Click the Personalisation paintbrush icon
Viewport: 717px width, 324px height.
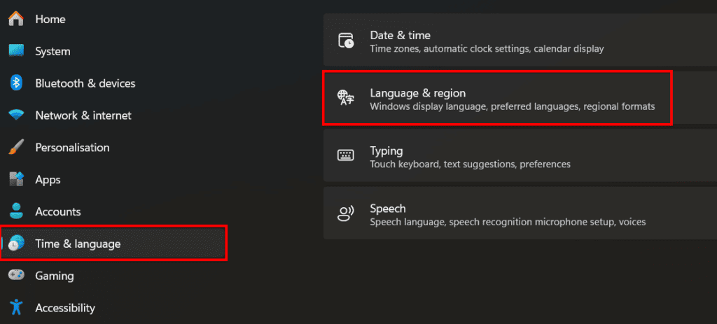coord(17,148)
